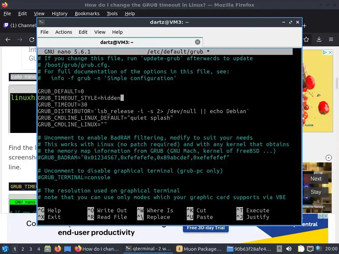Open Firefox Bookmarks menu
Screen dimensions: 339x254
click(87, 14)
